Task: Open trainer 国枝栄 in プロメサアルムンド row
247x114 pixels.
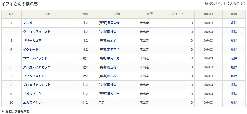Action: click(112, 85)
